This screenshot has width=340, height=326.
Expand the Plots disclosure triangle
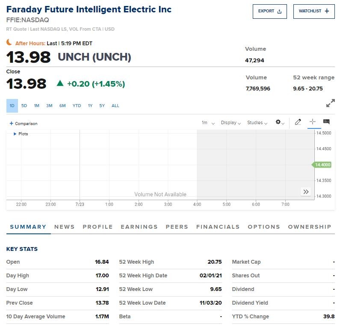15,134
